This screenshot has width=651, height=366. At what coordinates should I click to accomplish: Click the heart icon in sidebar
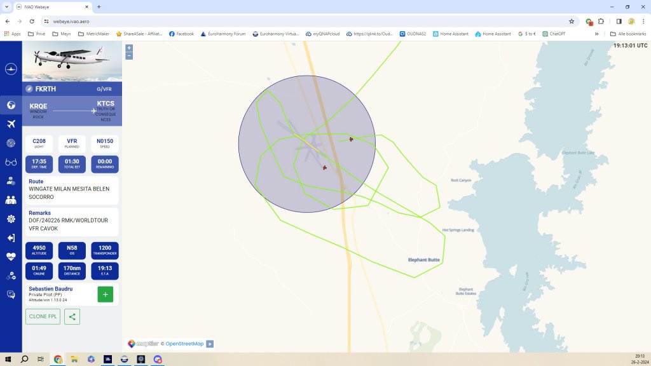(11, 257)
